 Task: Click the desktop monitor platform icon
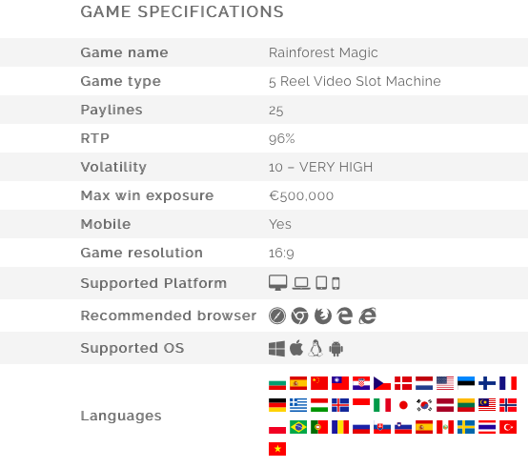tap(277, 283)
